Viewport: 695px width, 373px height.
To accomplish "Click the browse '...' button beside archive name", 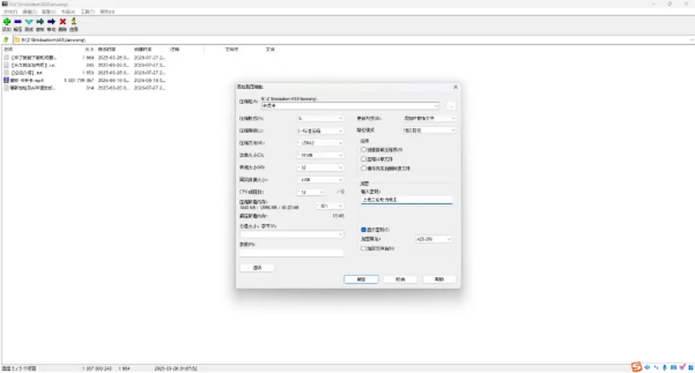I will 451,106.
